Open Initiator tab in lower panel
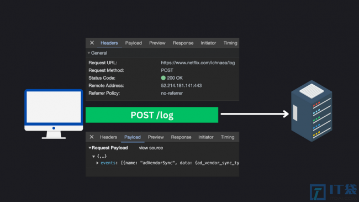 (206, 137)
